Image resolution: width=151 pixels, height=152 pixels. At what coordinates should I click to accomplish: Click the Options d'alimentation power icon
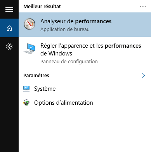click(x=26, y=103)
